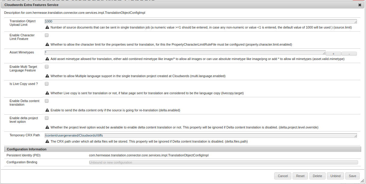Click the minus button for Asset Mimetypes
The image size is (366, 184).
coord(349,54)
